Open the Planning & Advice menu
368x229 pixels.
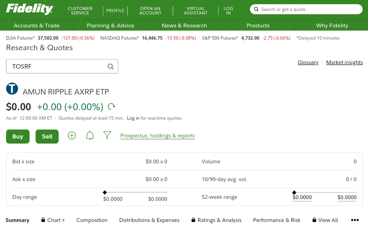110,25
